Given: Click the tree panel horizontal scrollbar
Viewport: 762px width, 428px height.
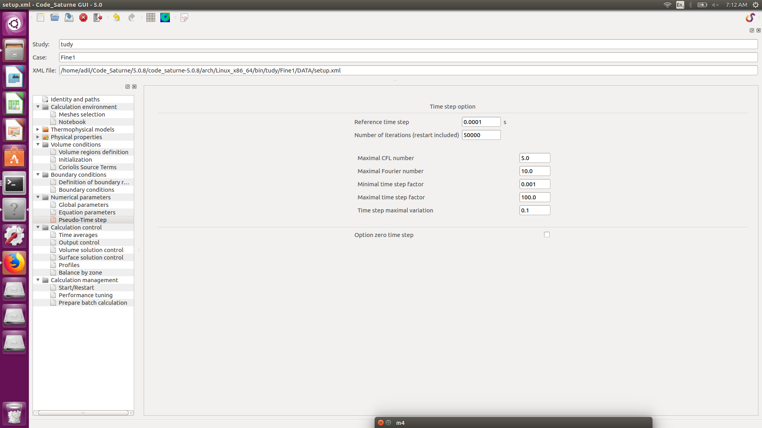Looking at the screenshot, I should click(x=83, y=413).
